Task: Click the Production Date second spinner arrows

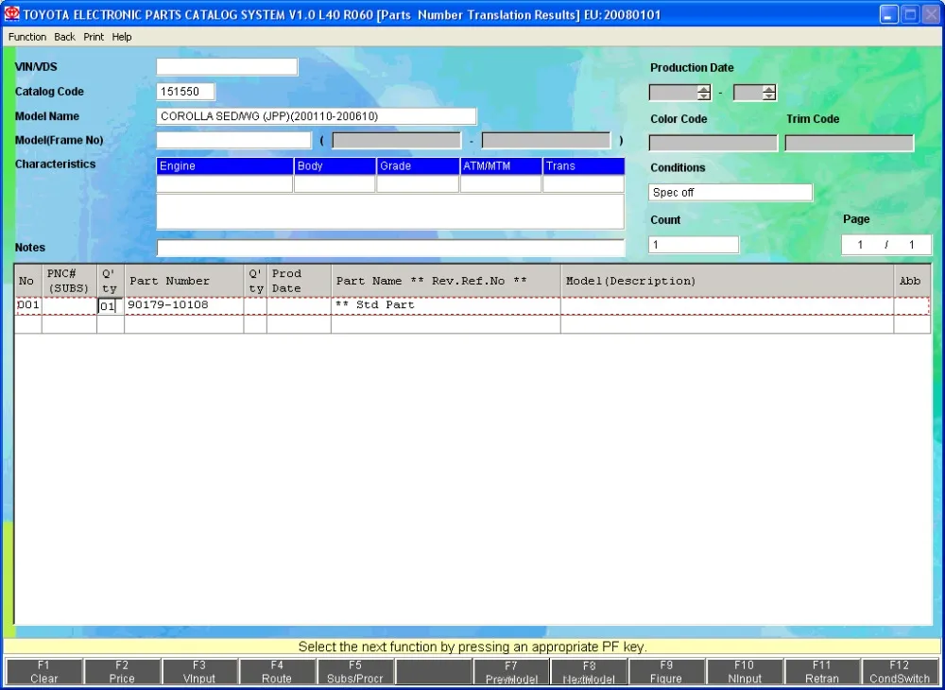Action: pyautogui.click(x=768, y=93)
